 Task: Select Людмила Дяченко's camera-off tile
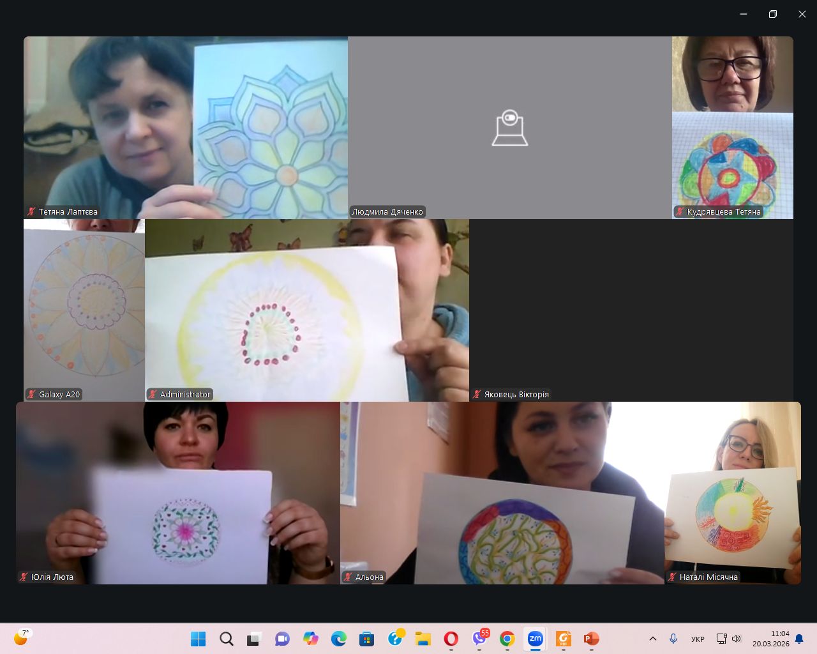click(509, 128)
